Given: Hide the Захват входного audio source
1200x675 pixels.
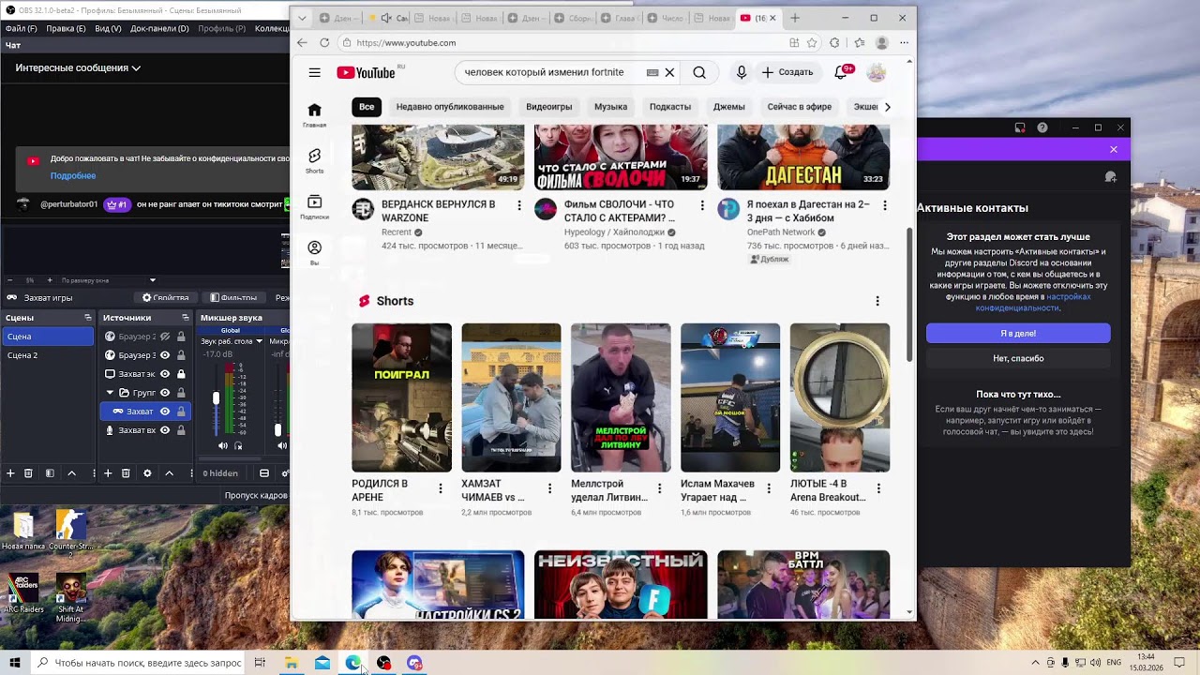Looking at the screenshot, I should coord(165,430).
